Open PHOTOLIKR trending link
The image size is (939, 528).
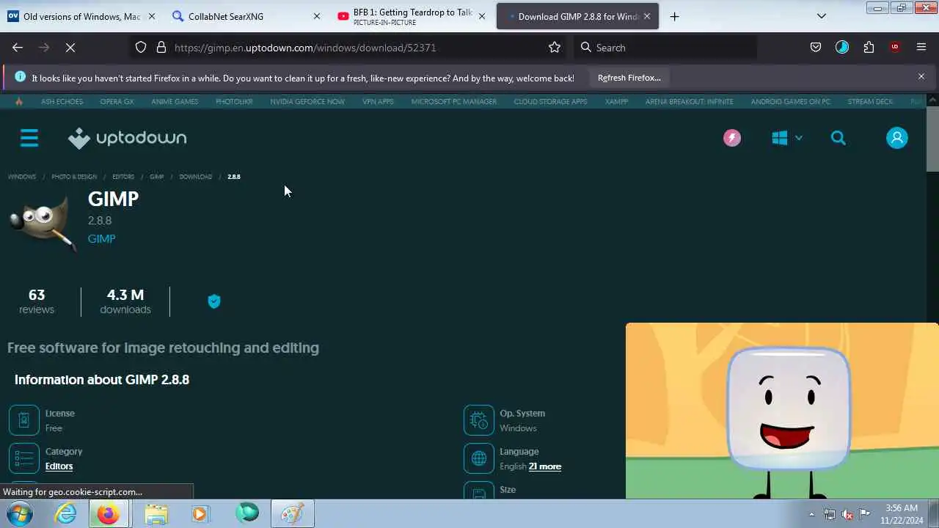point(234,102)
